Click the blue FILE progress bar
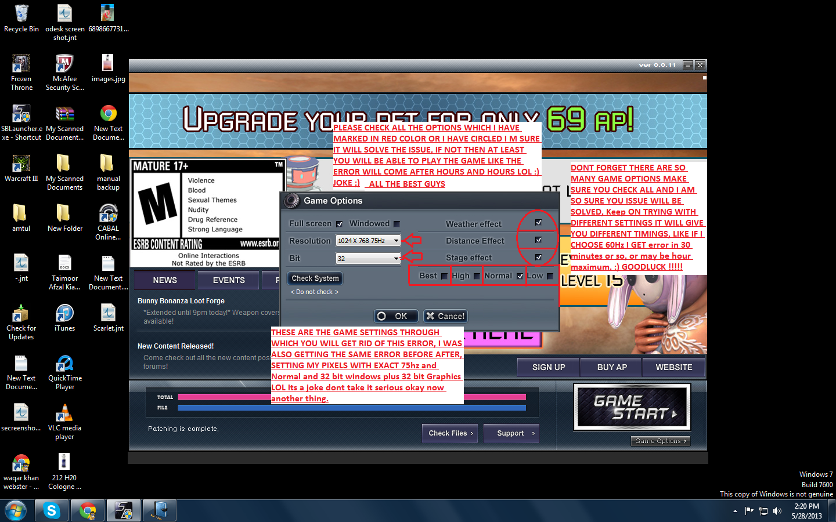Viewport: 836px width, 522px height. 352,408
